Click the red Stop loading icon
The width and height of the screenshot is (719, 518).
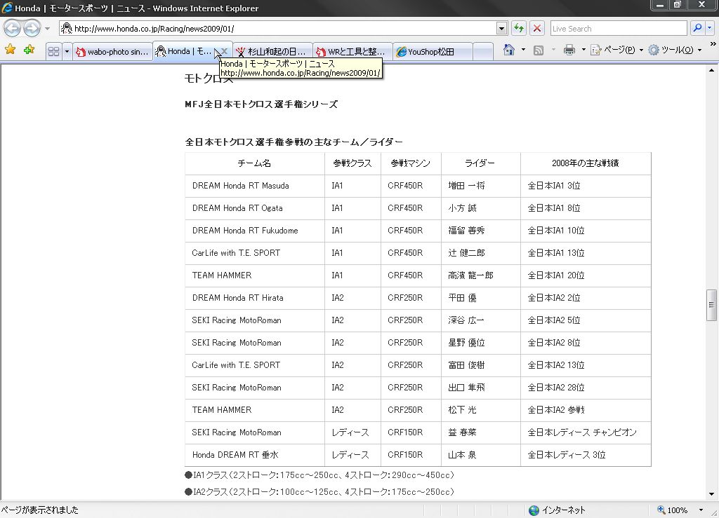click(537, 28)
